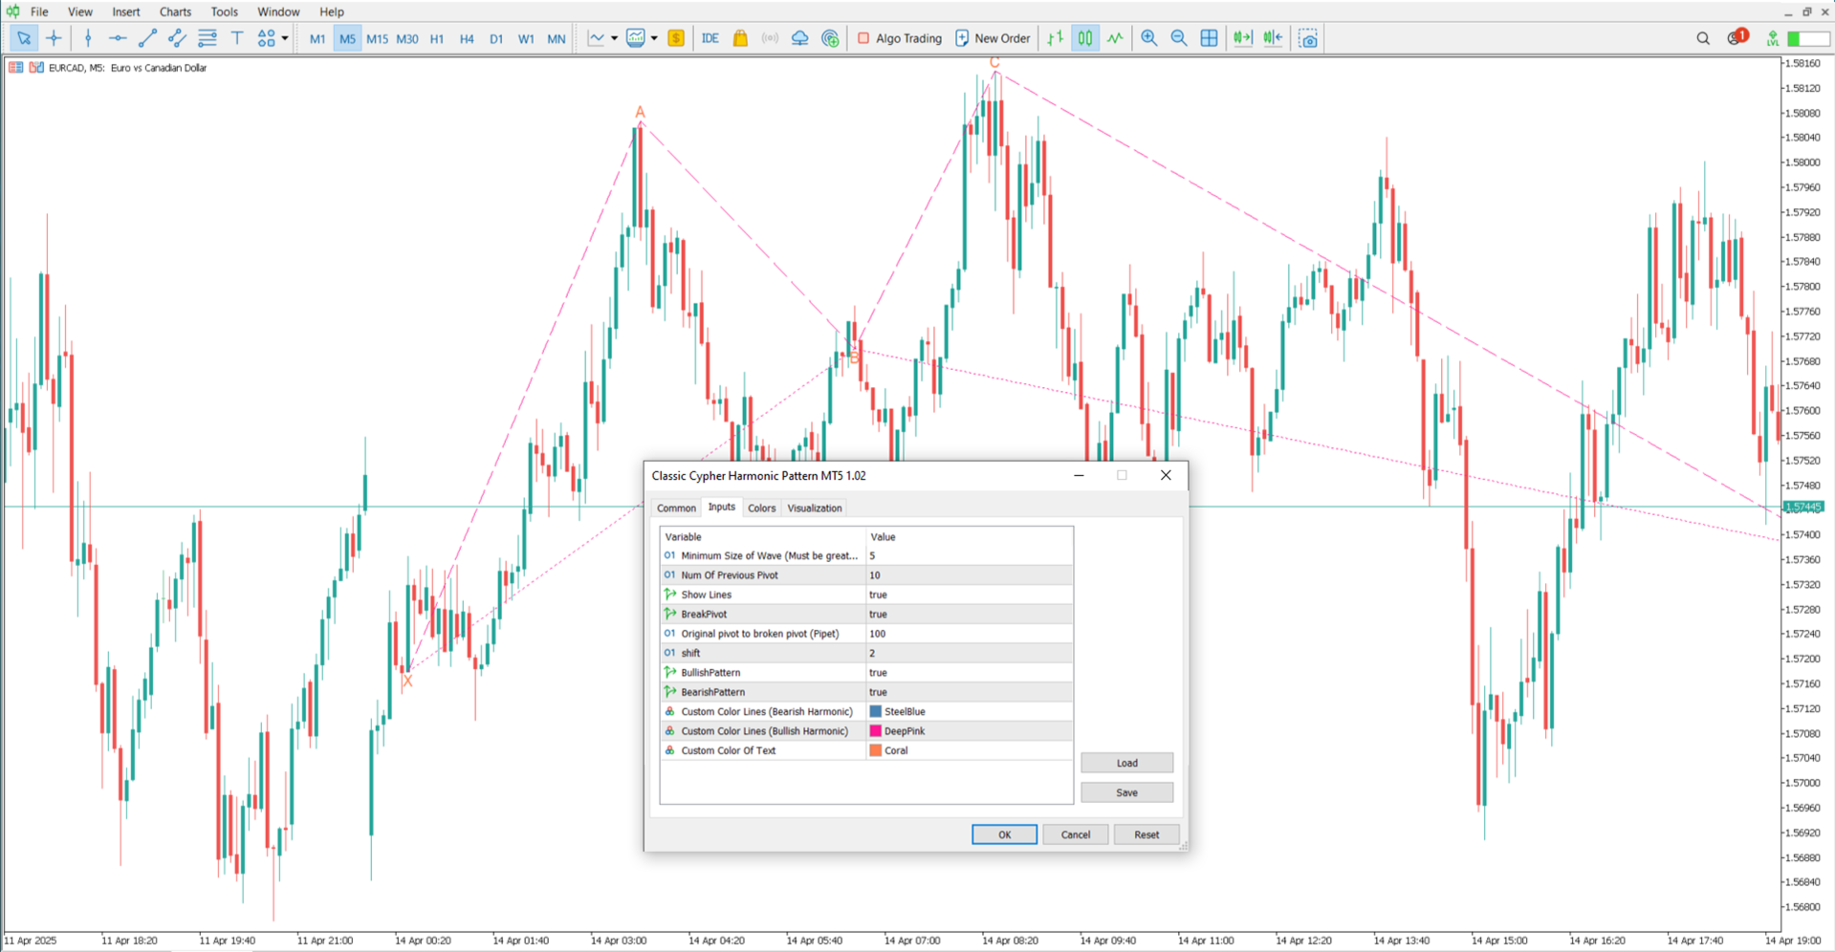1835x952 pixels.
Task: Open the Market shopping bag icon
Action: (x=740, y=38)
